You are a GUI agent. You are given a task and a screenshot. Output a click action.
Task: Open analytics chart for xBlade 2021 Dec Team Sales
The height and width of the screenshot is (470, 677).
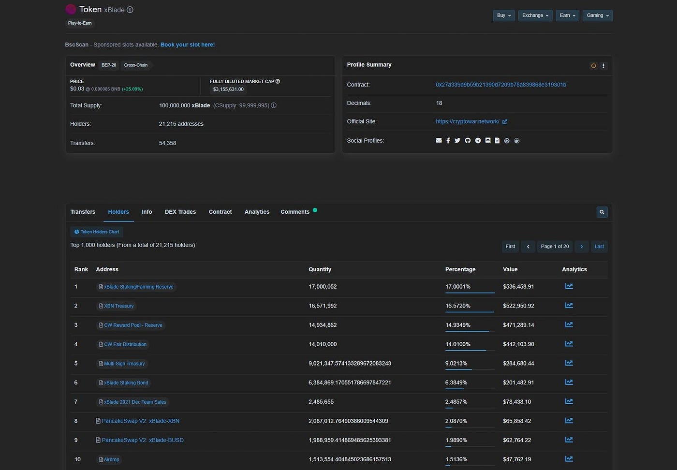click(569, 401)
